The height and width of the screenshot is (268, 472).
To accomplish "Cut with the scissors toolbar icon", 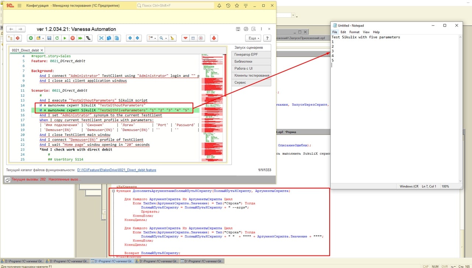I will point(101,38).
